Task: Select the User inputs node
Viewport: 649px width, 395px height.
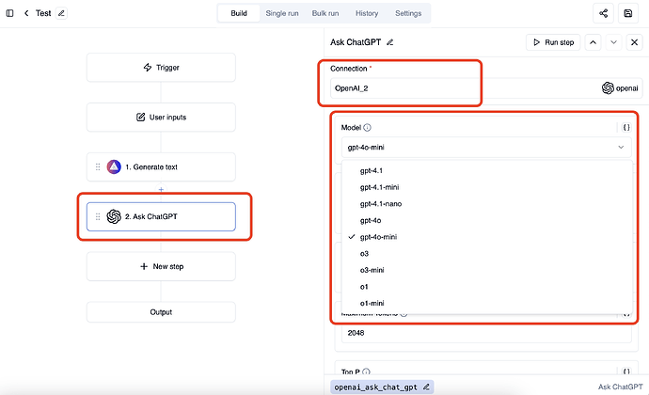Action: pyautogui.click(x=161, y=118)
